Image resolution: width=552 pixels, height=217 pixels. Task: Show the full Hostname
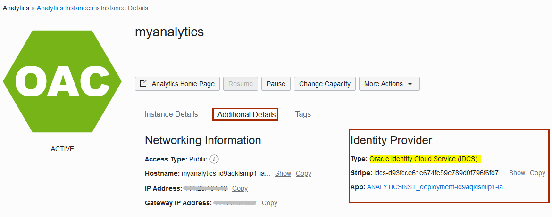[x=283, y=174]
